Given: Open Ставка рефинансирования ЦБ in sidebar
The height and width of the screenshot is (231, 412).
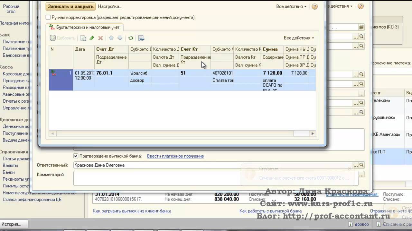Looking at the screenshot, I should click(x=32, y=200).
